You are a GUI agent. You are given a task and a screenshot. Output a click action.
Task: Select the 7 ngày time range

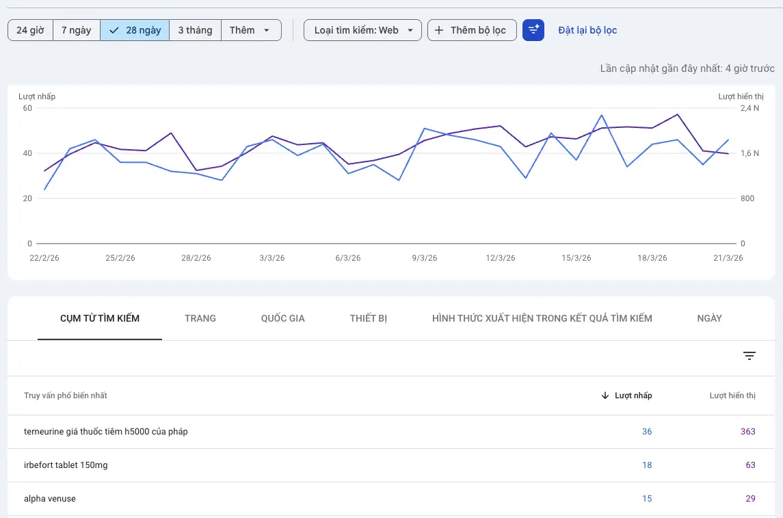[76, 30]
